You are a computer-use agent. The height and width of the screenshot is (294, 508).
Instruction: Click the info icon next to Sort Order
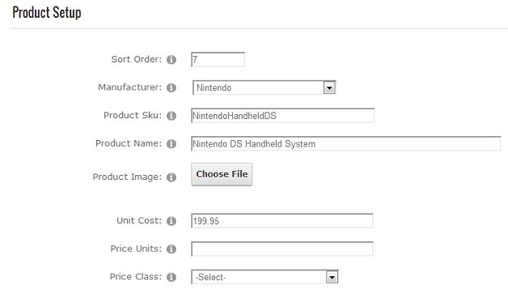click(x=172, y=59)
